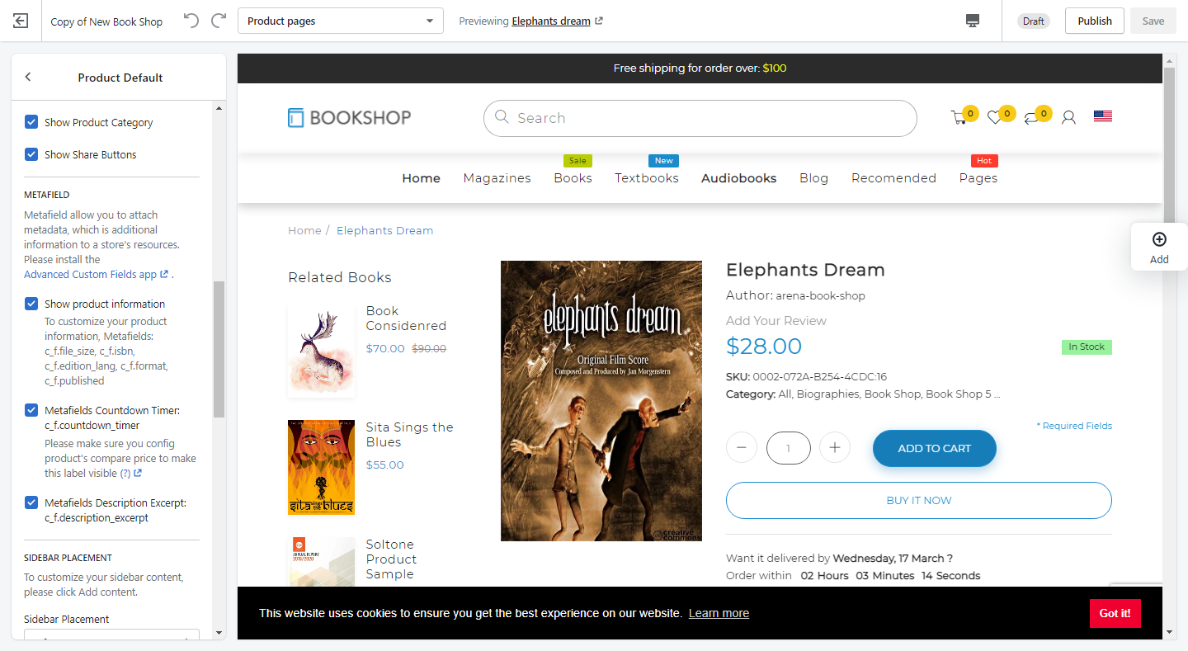
Task: Dismiss cookie banner with Got it!
Action: click(x=1115, y=613)
